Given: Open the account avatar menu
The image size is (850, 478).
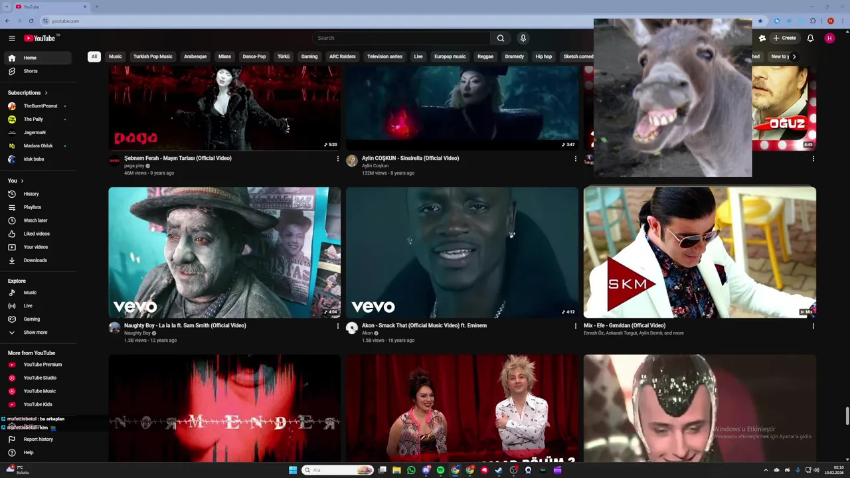Looking at the screenshot, I should coord(829,38).
